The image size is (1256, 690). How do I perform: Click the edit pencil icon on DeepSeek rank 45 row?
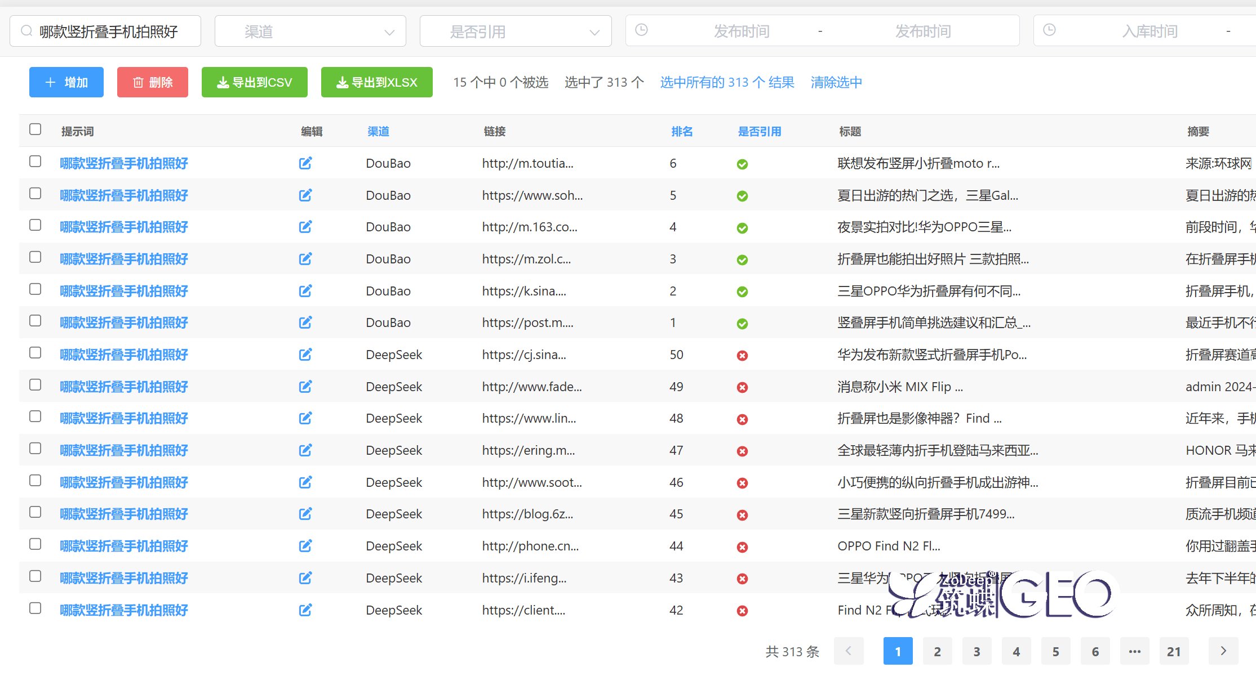[305, 514]
